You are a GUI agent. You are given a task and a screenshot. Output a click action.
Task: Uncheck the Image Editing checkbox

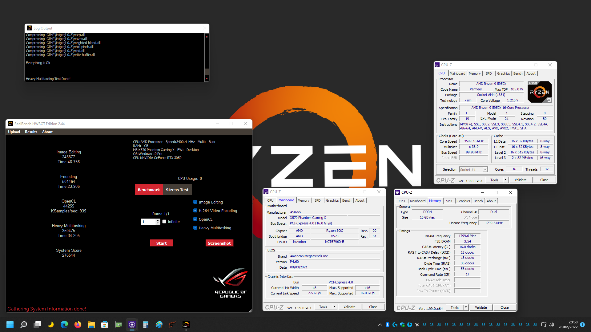195,202
